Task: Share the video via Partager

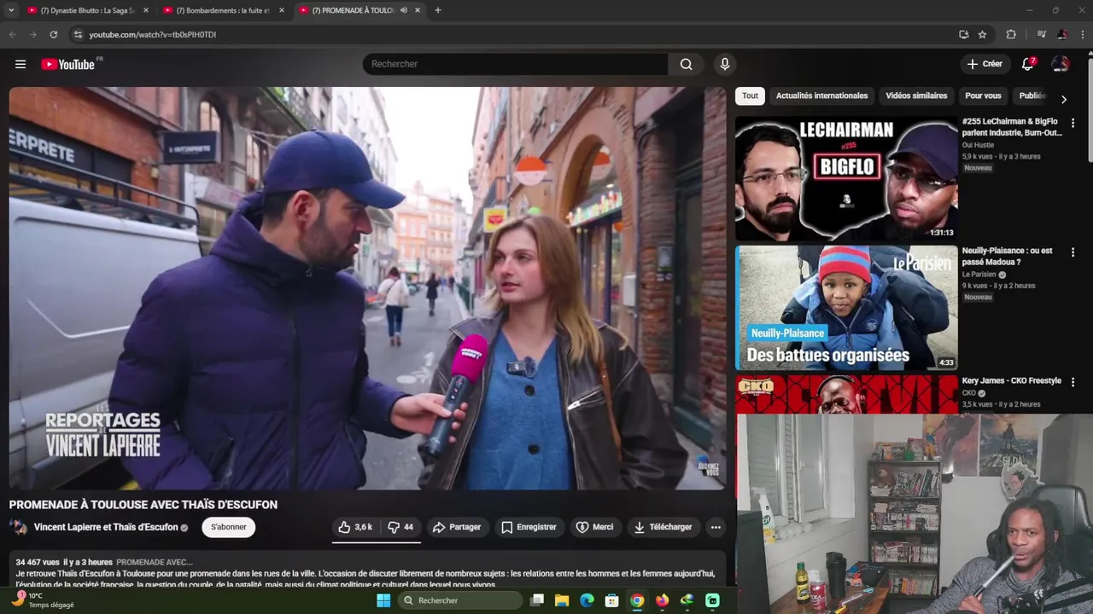Action: [457, 527]
